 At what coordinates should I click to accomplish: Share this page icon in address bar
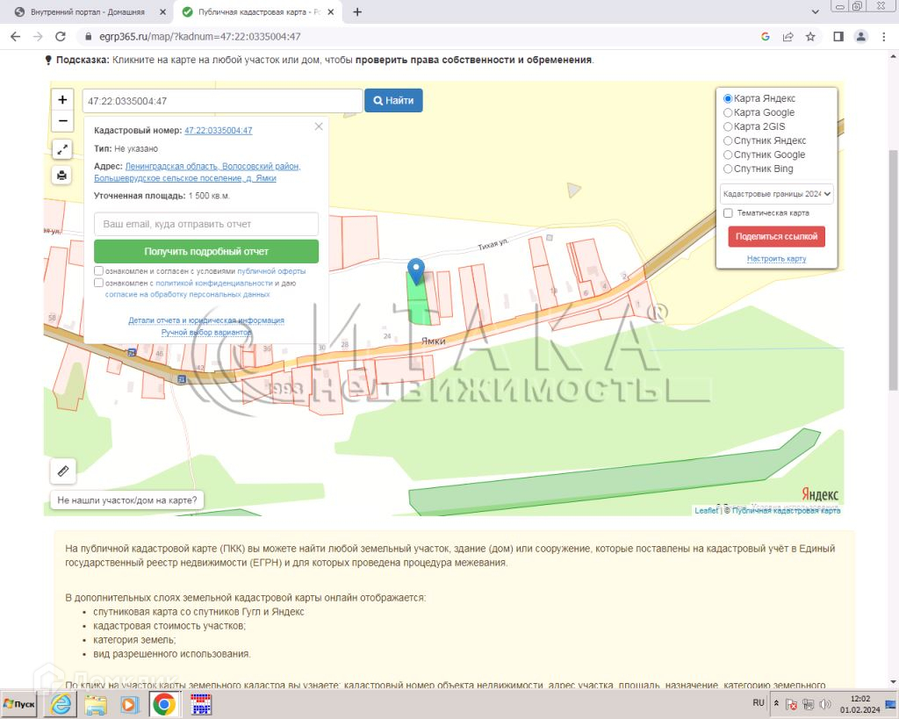tap(788, 37)
